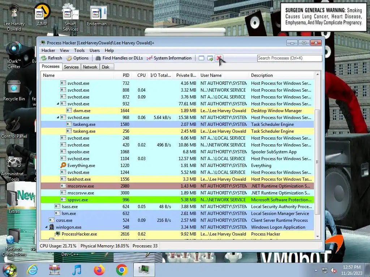Open the Lee Harvey Oswald desktop icon
This screenshot has height=277, width=370.
[x=14, y=17]
